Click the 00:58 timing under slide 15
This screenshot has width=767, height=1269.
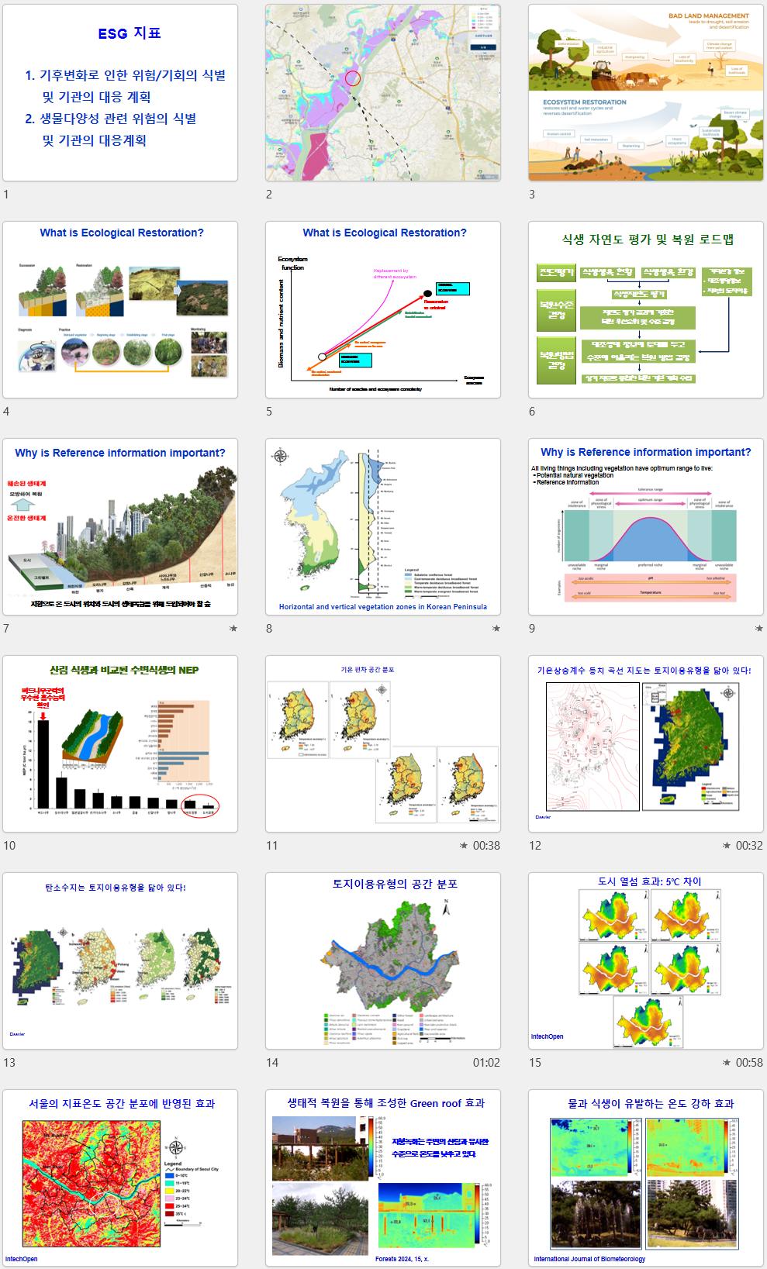pos(749,1063)
